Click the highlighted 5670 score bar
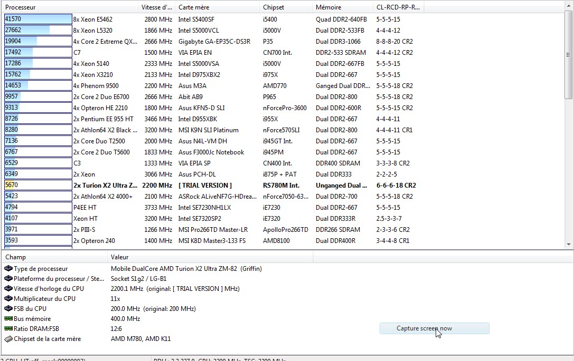Screen dimensions: 574x361 [38, 185]
